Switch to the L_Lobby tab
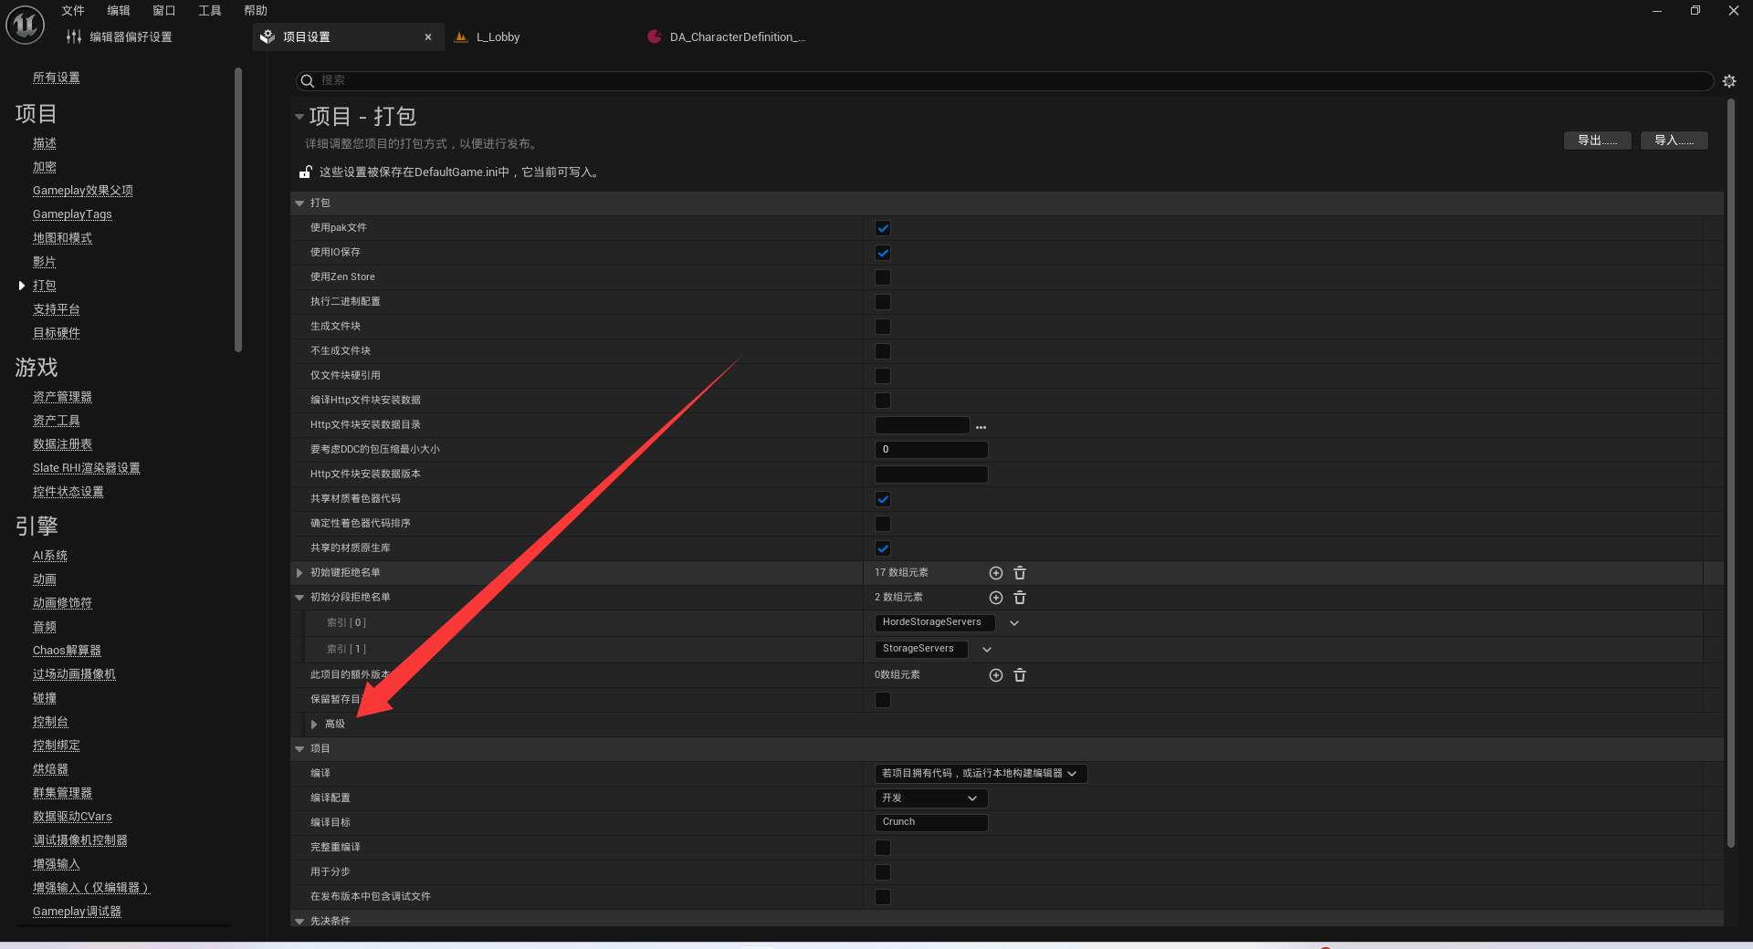Viewport: 1753px width, 949px height. click(498, 37)
